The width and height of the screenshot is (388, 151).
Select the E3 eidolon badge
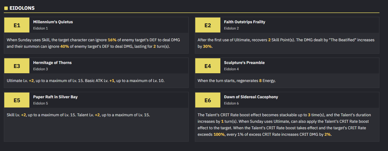coord(17,66)
